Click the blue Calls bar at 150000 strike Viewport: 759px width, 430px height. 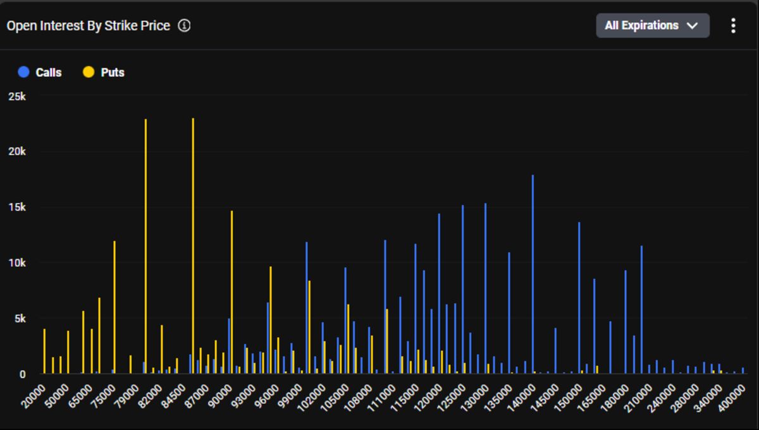(579, 297)
